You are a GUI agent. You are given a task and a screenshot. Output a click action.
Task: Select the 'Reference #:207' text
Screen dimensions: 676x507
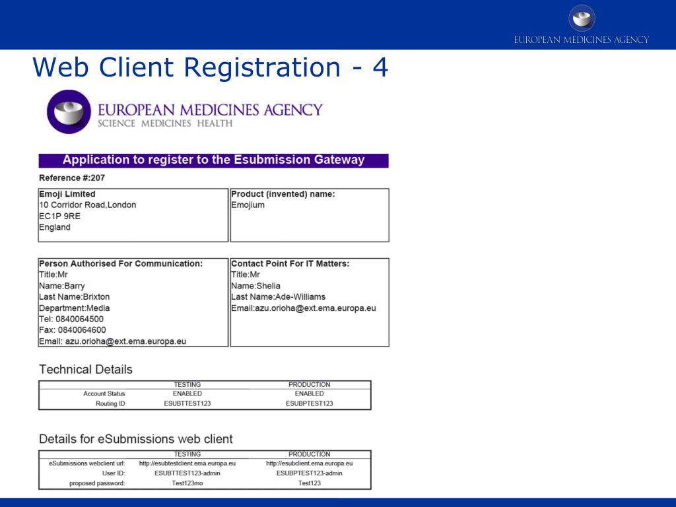point(72,178)
